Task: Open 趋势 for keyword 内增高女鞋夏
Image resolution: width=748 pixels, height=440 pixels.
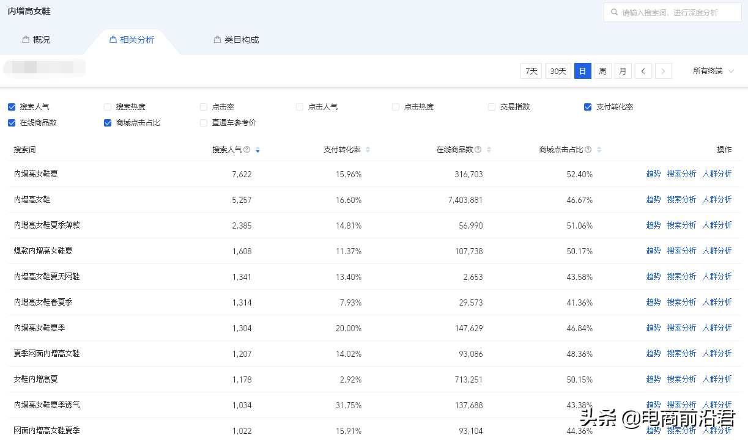Action: click(x=653, y=174)
